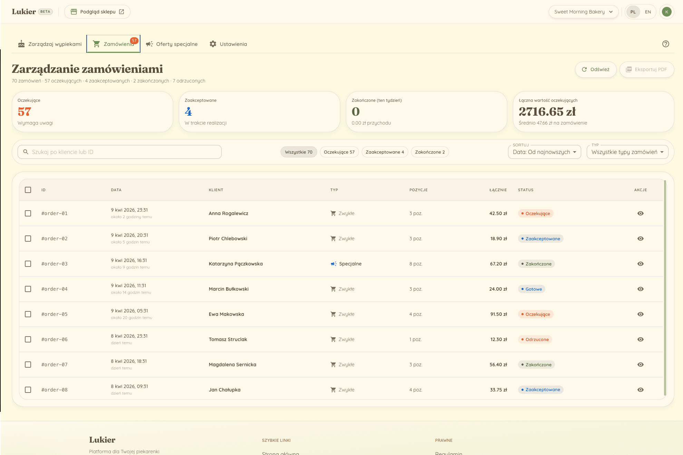Image resolution: width=683 pixels, height=455 pixels.
Task: Click the cart icon in the Jan Chałupka row
Action: 333,390
